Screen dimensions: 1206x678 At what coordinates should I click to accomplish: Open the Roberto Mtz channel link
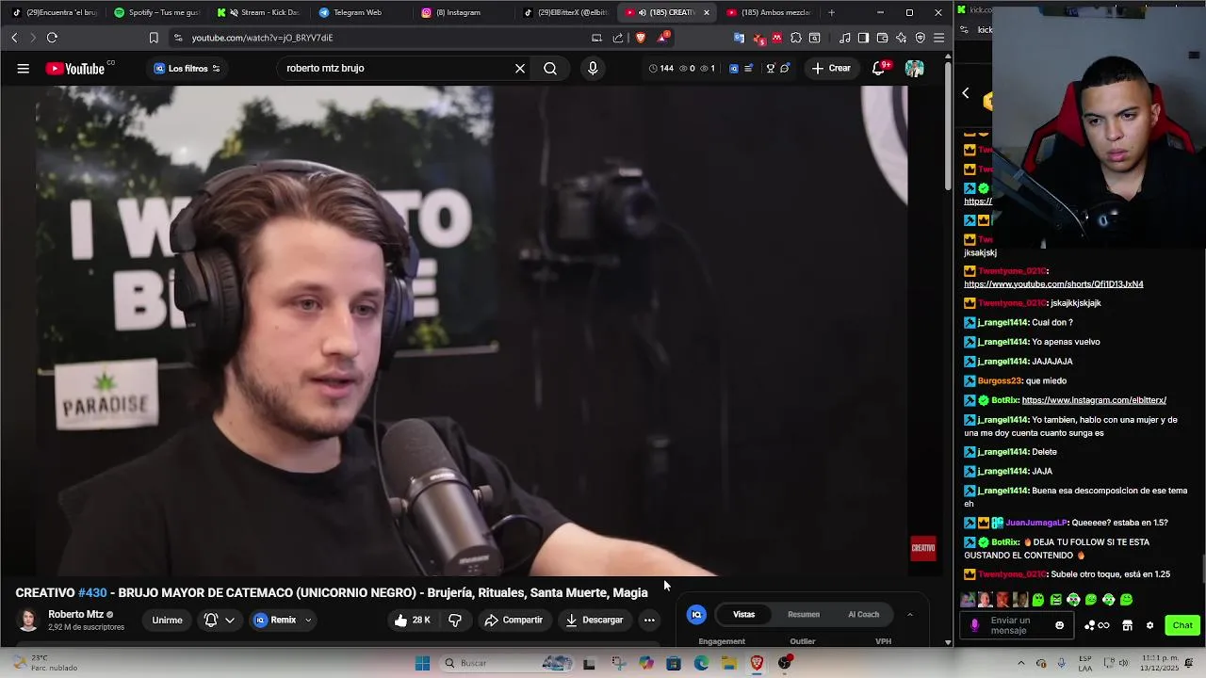click(x=75, y=614)
